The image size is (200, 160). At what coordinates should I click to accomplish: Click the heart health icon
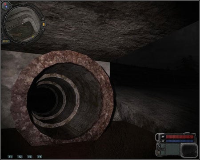pyautogui.click(x=163, y=136)
